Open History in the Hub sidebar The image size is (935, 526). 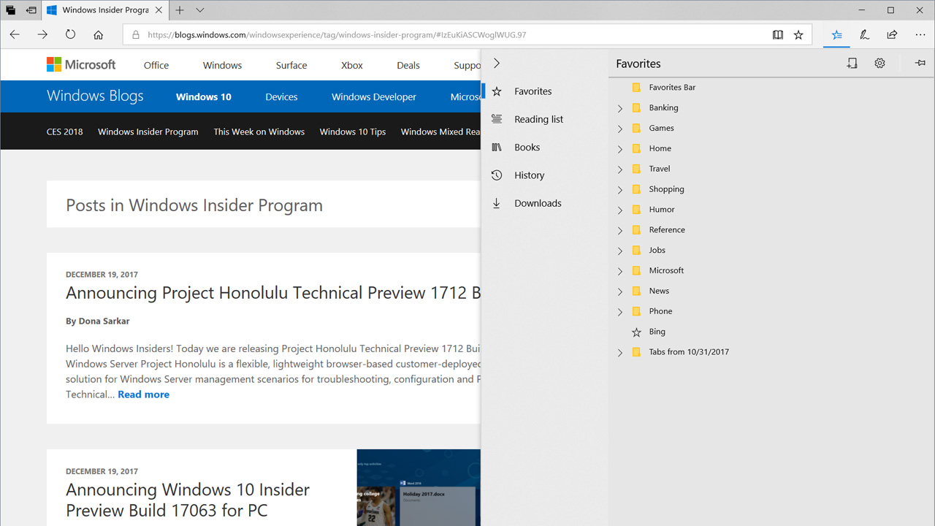point(530,175)
